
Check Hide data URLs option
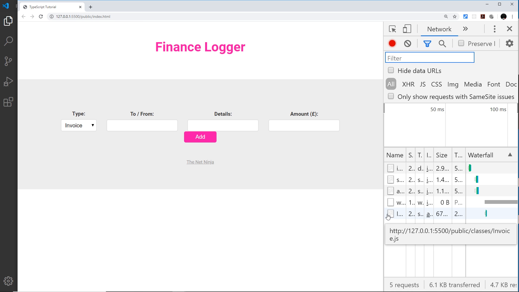pos(391,70)
